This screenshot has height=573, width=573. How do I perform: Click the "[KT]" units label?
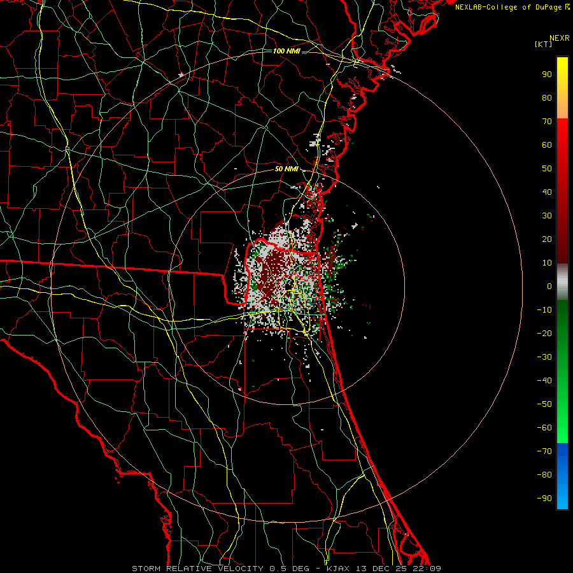544,44
